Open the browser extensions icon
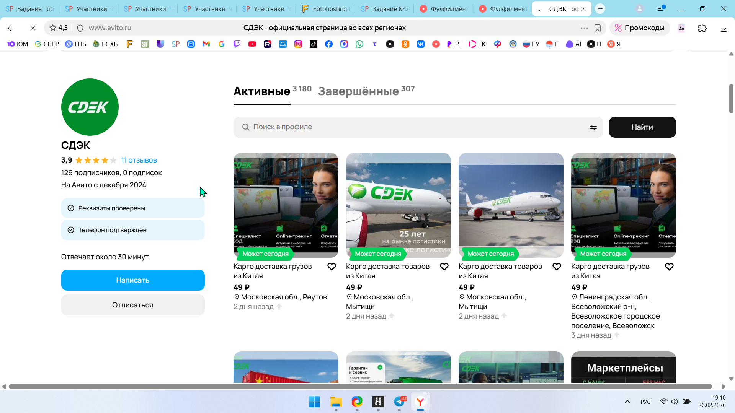Screen dimensions: 735x413 tap(702, 28)
